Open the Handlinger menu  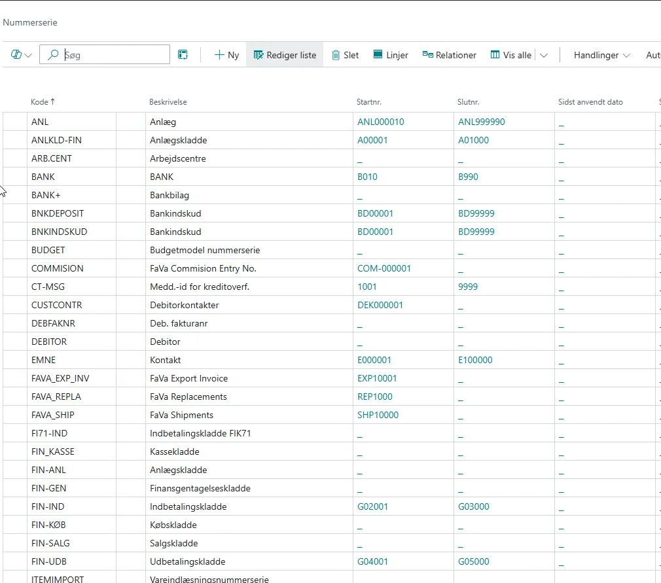coord(601,55)
